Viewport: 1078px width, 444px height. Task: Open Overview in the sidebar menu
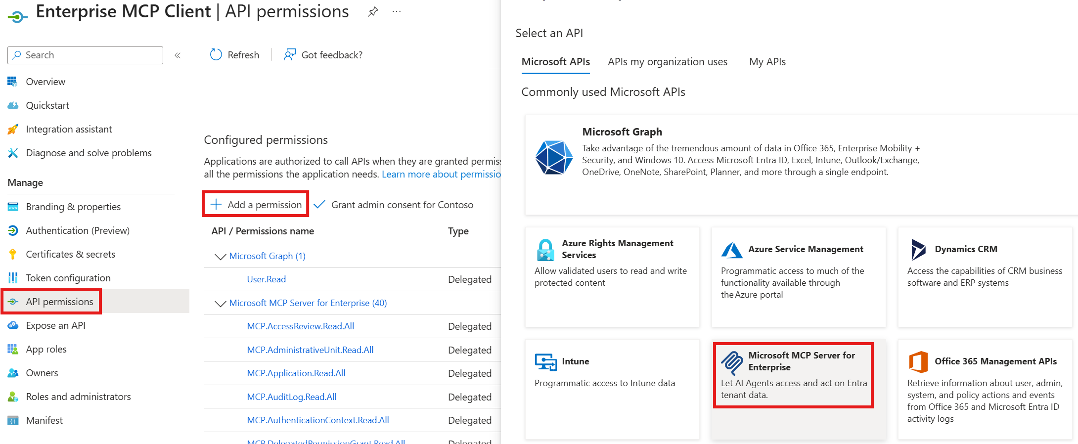click(x=45, y=82)
